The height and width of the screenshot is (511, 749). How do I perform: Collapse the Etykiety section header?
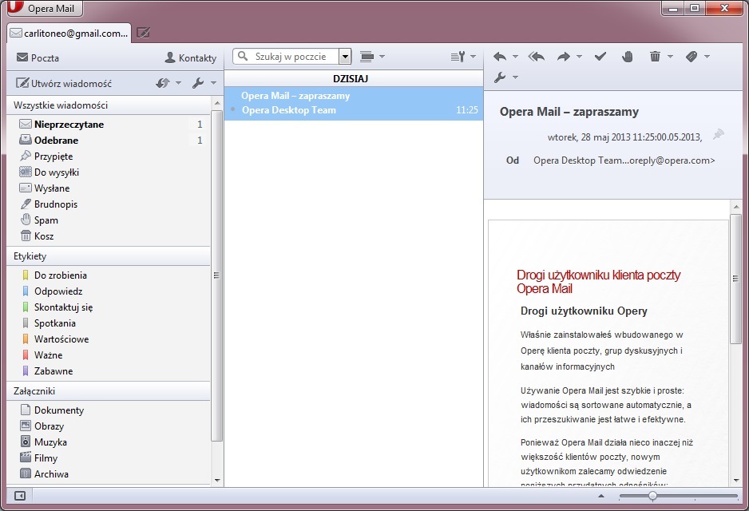109,256
